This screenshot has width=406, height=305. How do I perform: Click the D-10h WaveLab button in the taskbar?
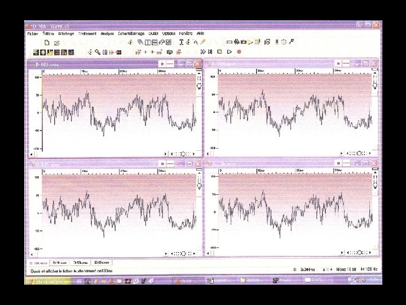click(188, 281)
